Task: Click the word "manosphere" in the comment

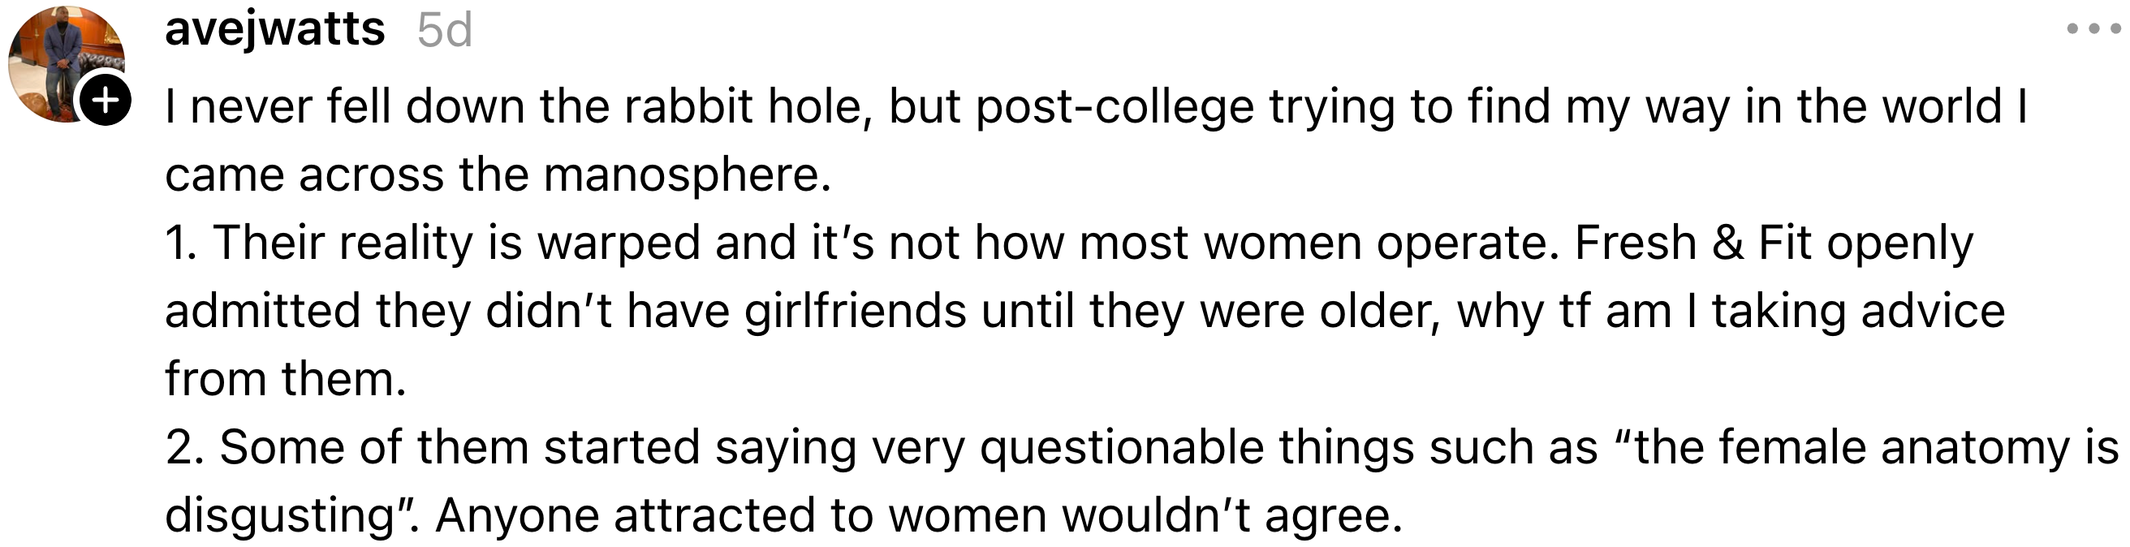Action: 685,175
